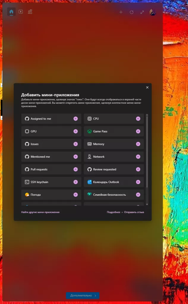Click the GitHub icon beside Pull requests
The image size is (188, 304).
coord(27,169)
